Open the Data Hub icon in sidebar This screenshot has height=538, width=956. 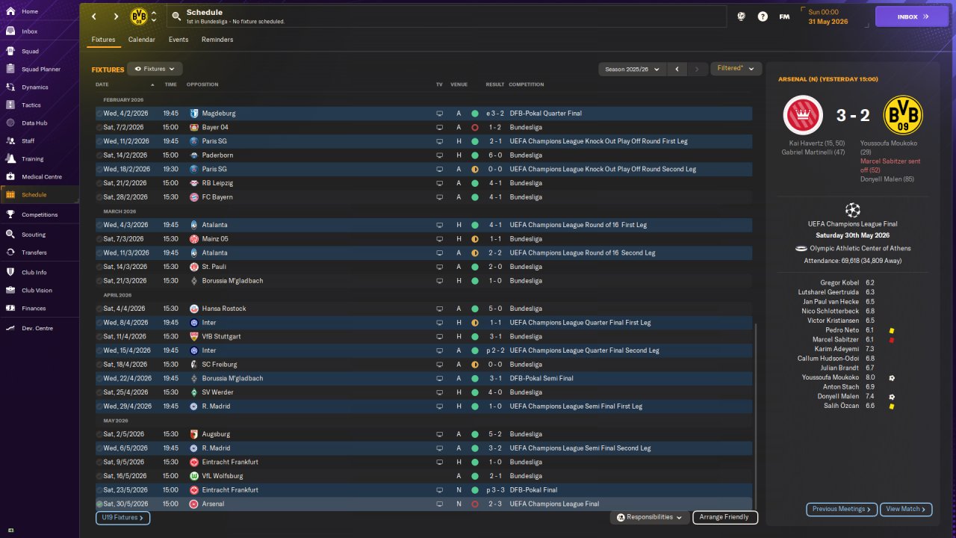pos(10,123)
